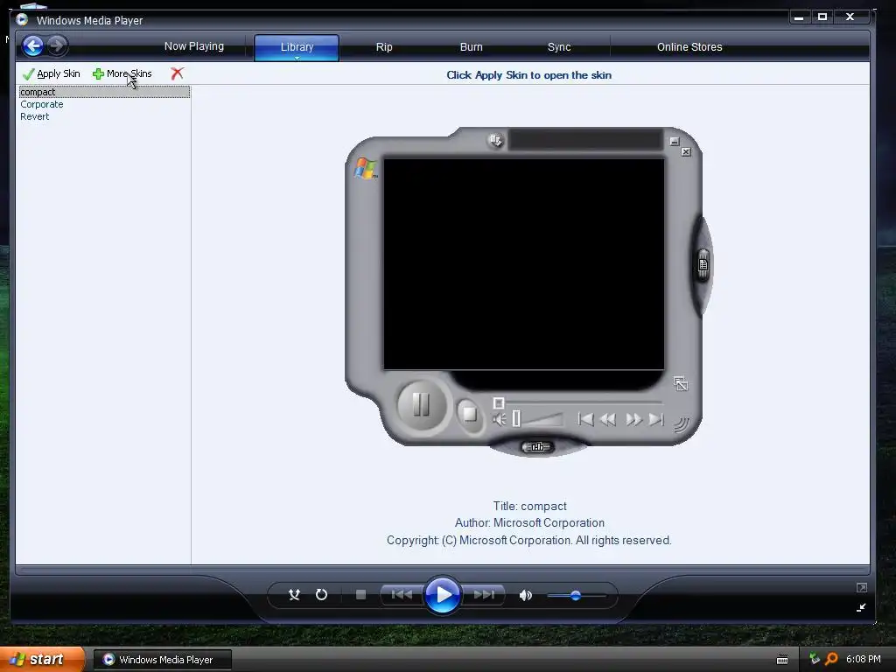This screenshot has width=896, height=672.
Task: Click the Title: compact text
Action: pyautogui.click(x=529, y=507)
